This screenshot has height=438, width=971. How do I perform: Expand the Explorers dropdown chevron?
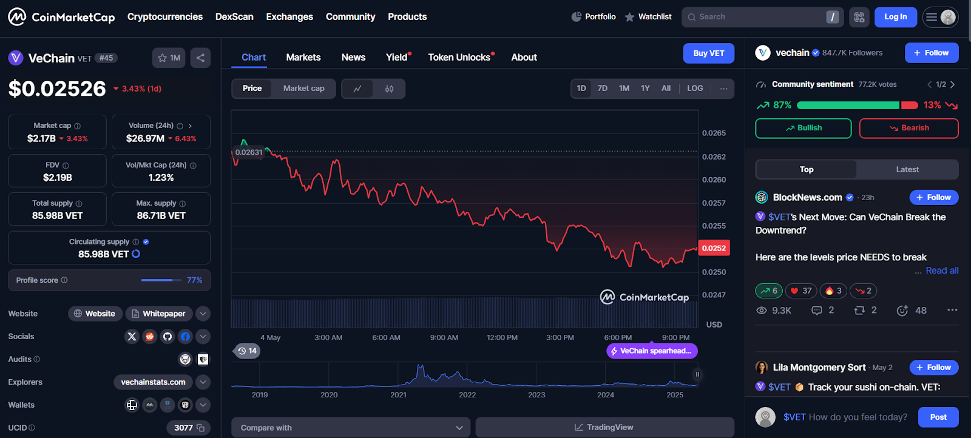(x=203, y=382)
